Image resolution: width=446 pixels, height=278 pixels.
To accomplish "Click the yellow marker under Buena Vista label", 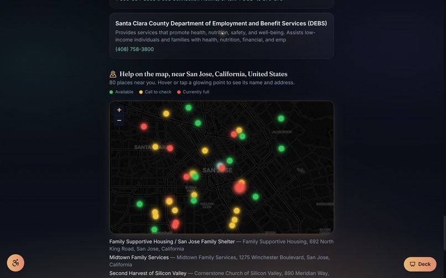I will pyautogui.click(x=194, y=195).
